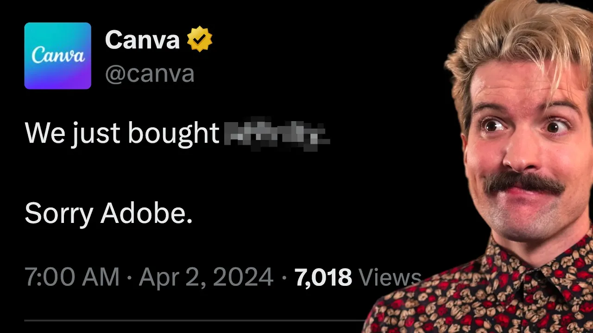Select the 'We just bought' tweet text
The image size is (593, 333).
[122, 134]
